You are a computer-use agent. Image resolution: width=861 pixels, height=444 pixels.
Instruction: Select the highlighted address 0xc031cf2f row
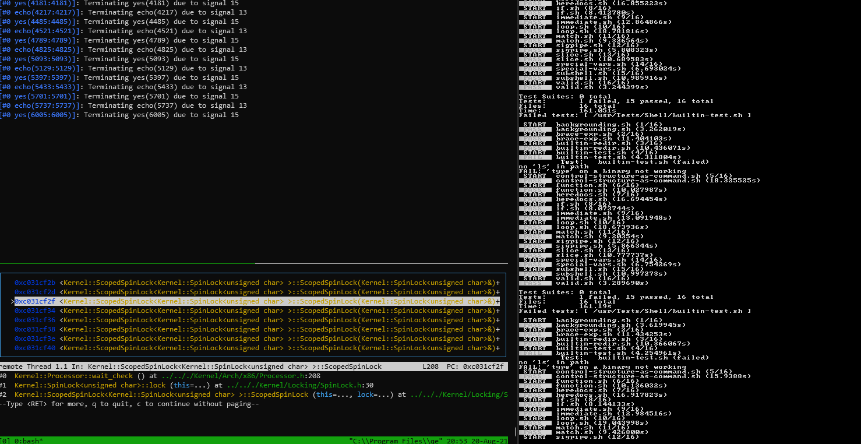pyautogui.click(x=255, y=301)
